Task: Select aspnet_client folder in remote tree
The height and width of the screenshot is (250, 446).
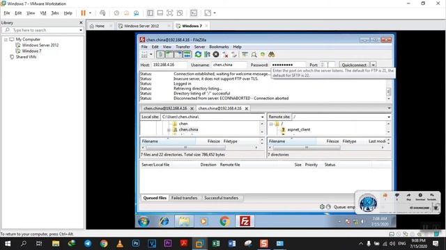Action: pos(299,130)
